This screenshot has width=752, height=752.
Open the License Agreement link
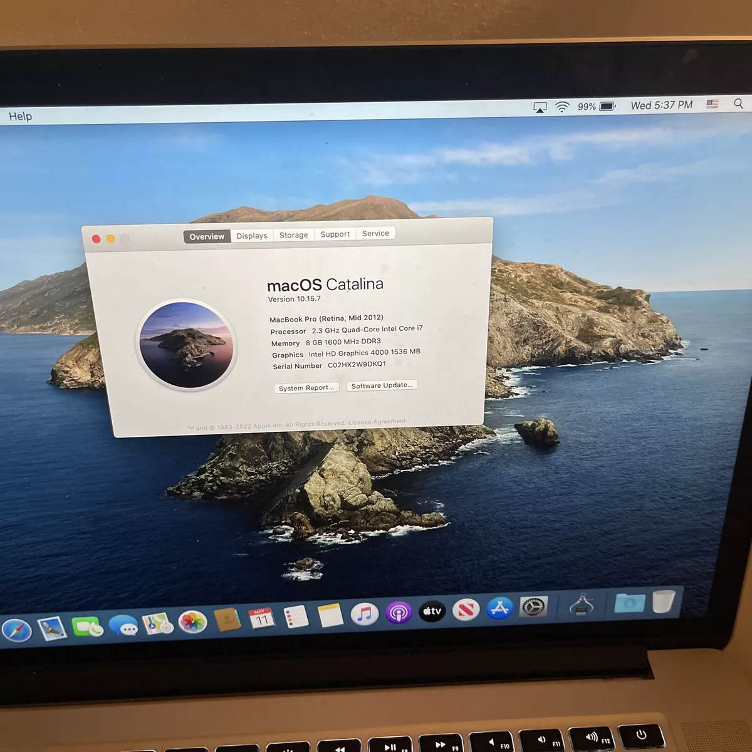click(x=377, y=422)
